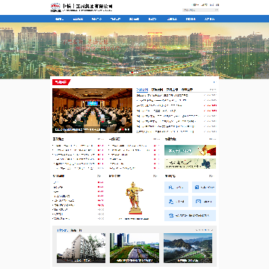Open the white office building thumbnail

[81, 248]
